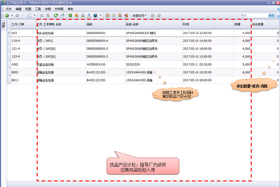Click the orange grid view icon
The width and height of the screenshot is (280, 187).
pos(107,15)
